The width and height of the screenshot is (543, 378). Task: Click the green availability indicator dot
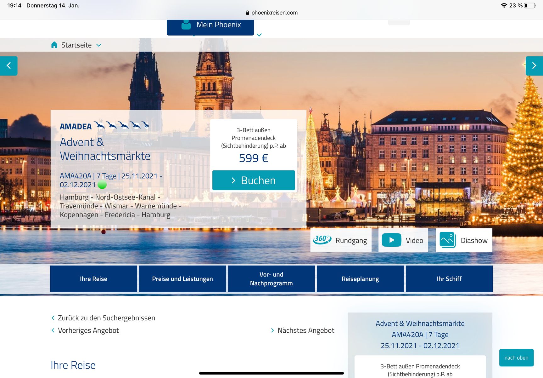[102, 185]
